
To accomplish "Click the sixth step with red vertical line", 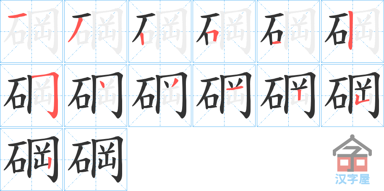I will [x=353, y=31].
